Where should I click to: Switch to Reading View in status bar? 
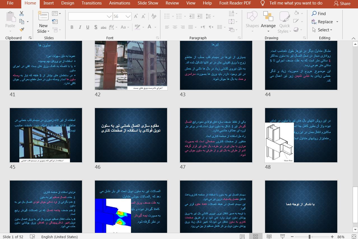[269, 236]
